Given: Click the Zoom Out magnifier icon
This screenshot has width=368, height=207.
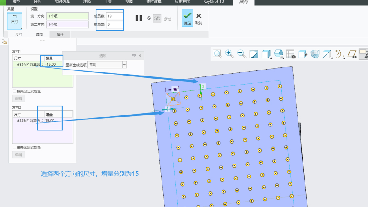Looking at the screenshot, I should point(241,54).
